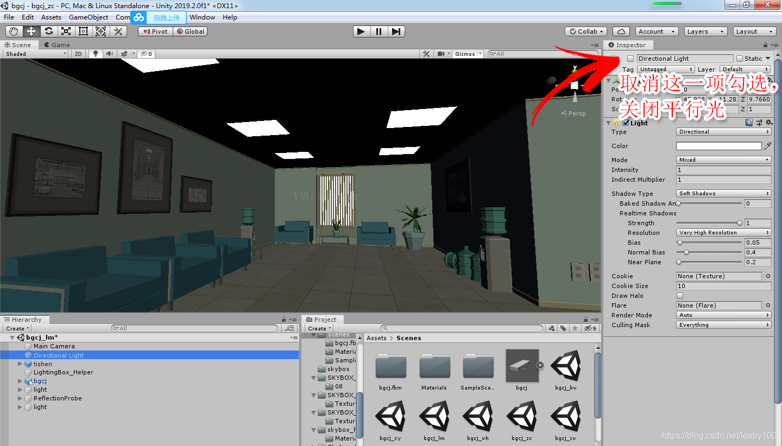782x446 pixels.
Task: Switch to the Game tab
Action: point(57,45)
